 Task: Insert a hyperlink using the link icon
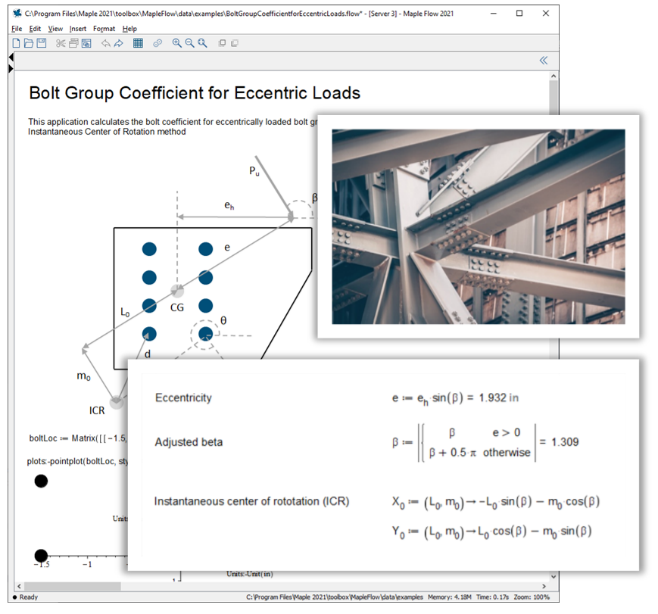[157, 43]
